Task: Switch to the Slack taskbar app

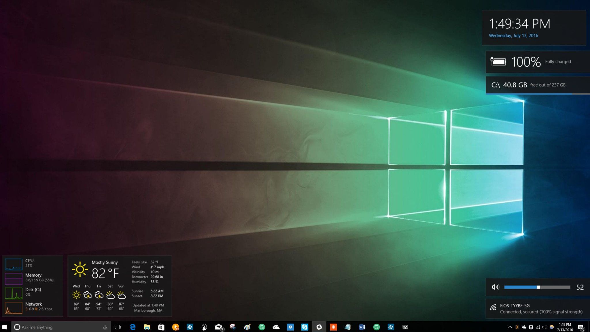Action: coord(319,327)
